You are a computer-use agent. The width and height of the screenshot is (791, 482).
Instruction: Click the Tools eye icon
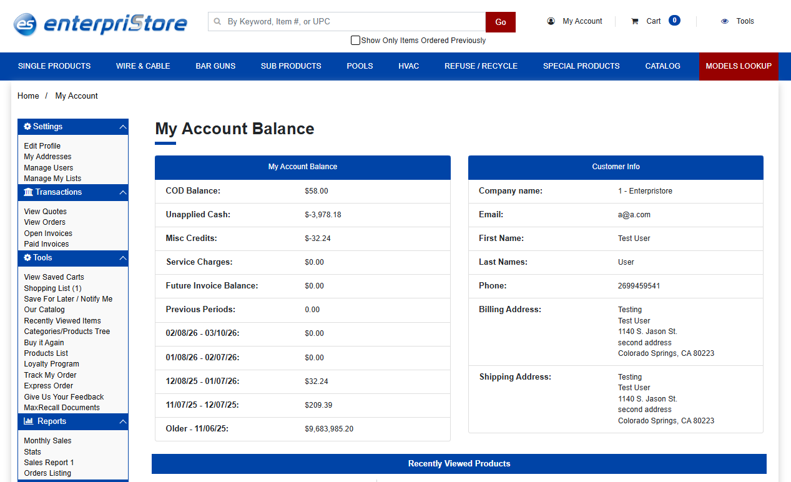click(x=725, y=21)
